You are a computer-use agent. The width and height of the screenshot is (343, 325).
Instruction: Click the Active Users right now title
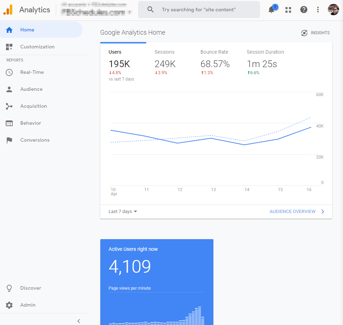point(133,249)
